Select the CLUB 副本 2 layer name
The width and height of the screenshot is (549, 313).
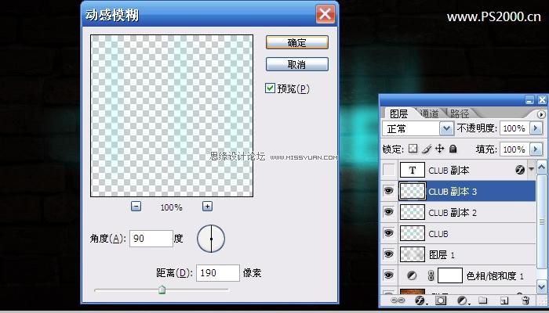[453, 212]
